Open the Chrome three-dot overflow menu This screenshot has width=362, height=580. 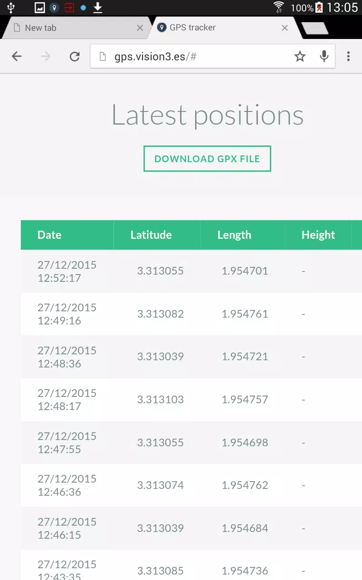click(x=348, y=56)
